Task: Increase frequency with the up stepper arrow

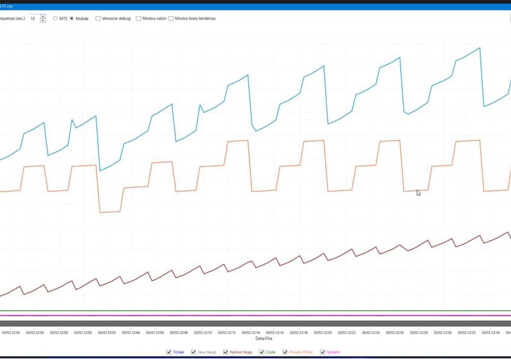Action: click(43, 17)
